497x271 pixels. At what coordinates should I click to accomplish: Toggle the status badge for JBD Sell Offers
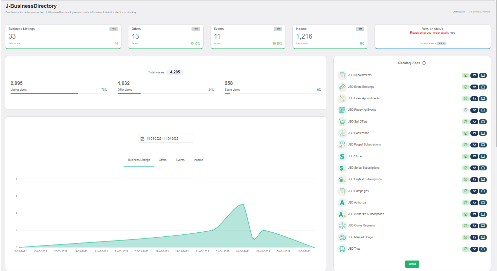coord(465,122)
